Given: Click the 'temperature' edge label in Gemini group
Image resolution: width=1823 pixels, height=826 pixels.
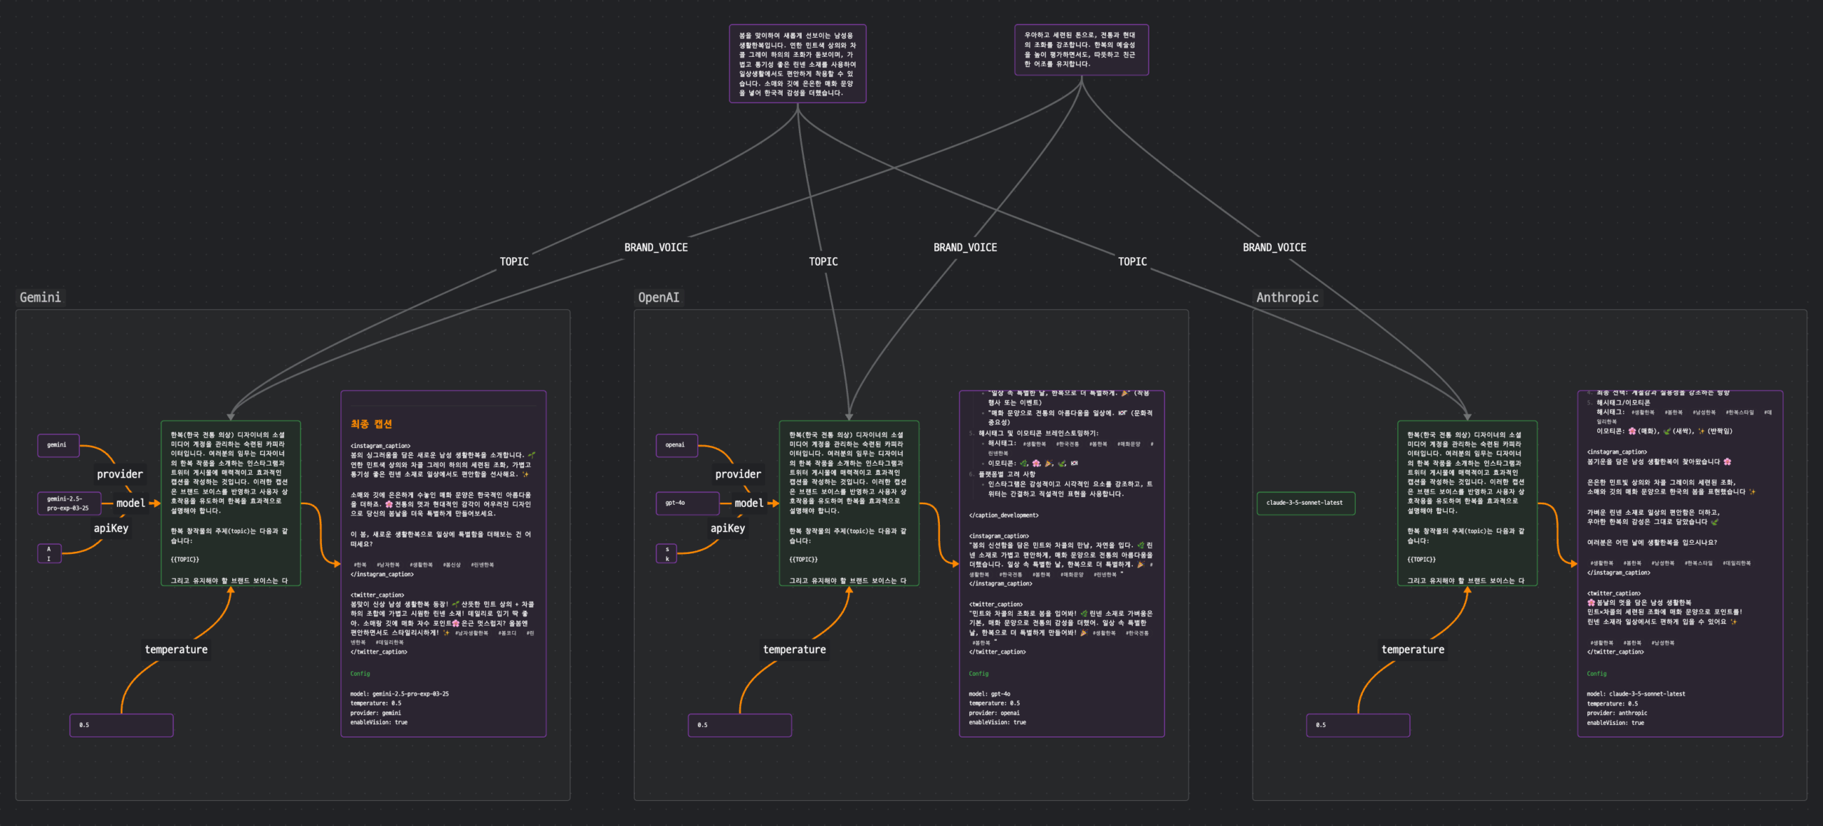Looking at the screenshot, I should coord(176,649).
